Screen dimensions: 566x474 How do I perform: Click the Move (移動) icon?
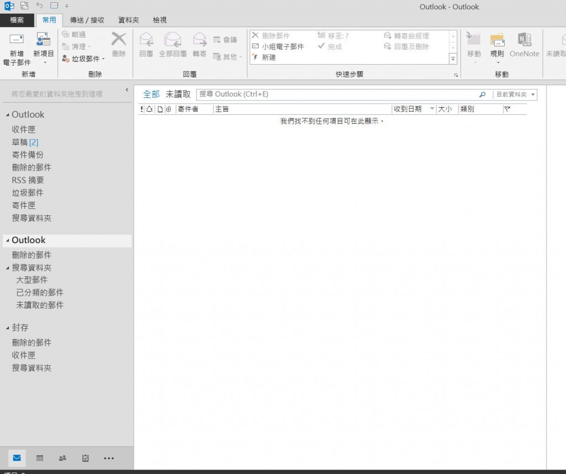click(473, 39)
